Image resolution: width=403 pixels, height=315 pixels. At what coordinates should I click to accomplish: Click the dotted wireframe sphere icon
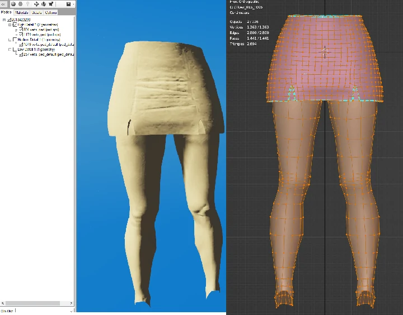(20, 4)
